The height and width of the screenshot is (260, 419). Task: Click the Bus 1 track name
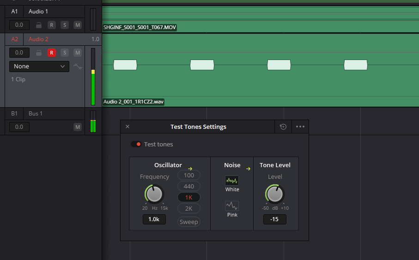36,114
